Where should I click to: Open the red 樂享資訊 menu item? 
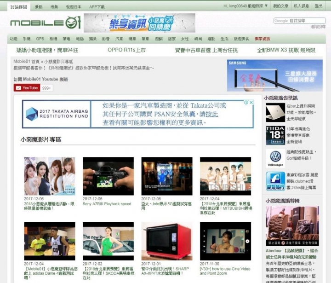point(262,39)
